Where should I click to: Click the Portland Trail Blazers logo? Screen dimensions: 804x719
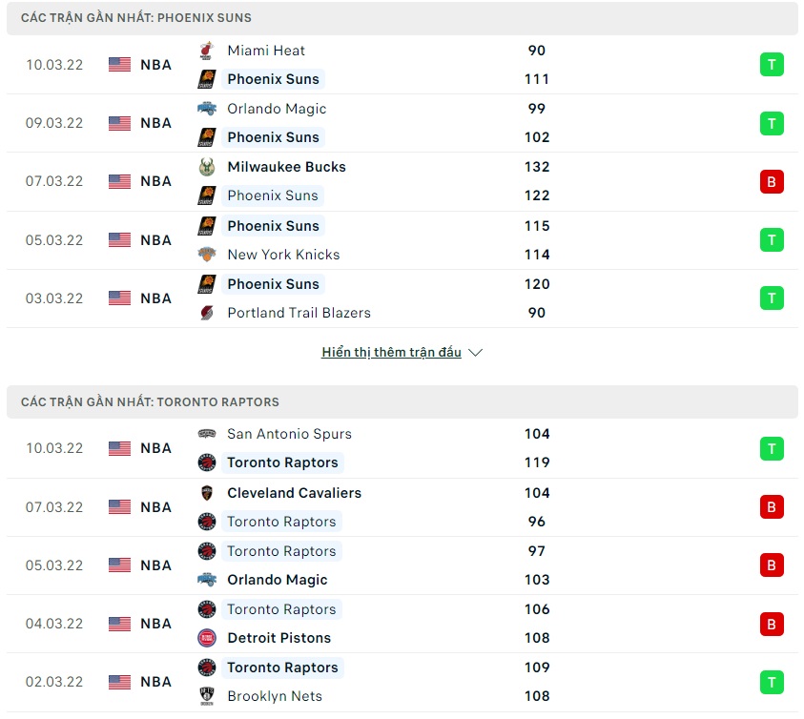(206, 313)
